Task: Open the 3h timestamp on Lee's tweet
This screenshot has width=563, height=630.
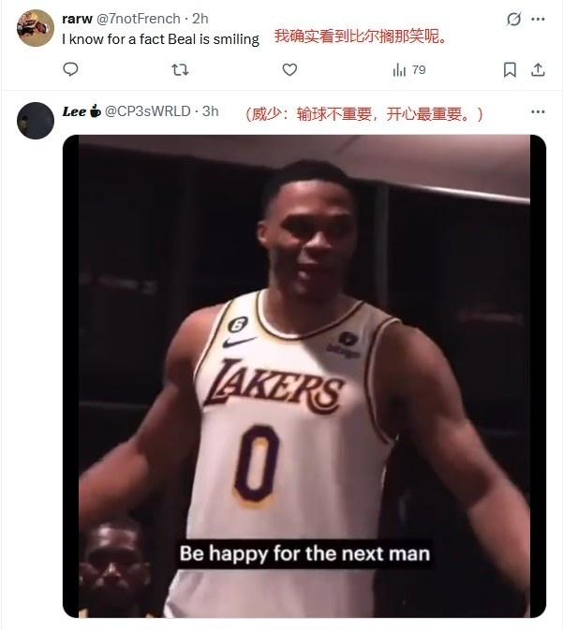Action: [x=210, y=111]
